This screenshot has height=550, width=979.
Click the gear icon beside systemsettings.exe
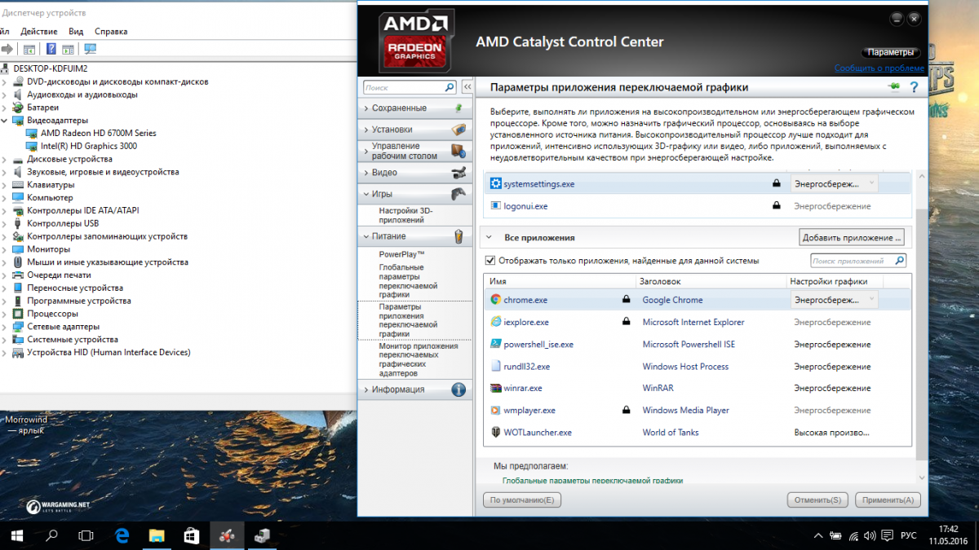(x=495, y=183)
